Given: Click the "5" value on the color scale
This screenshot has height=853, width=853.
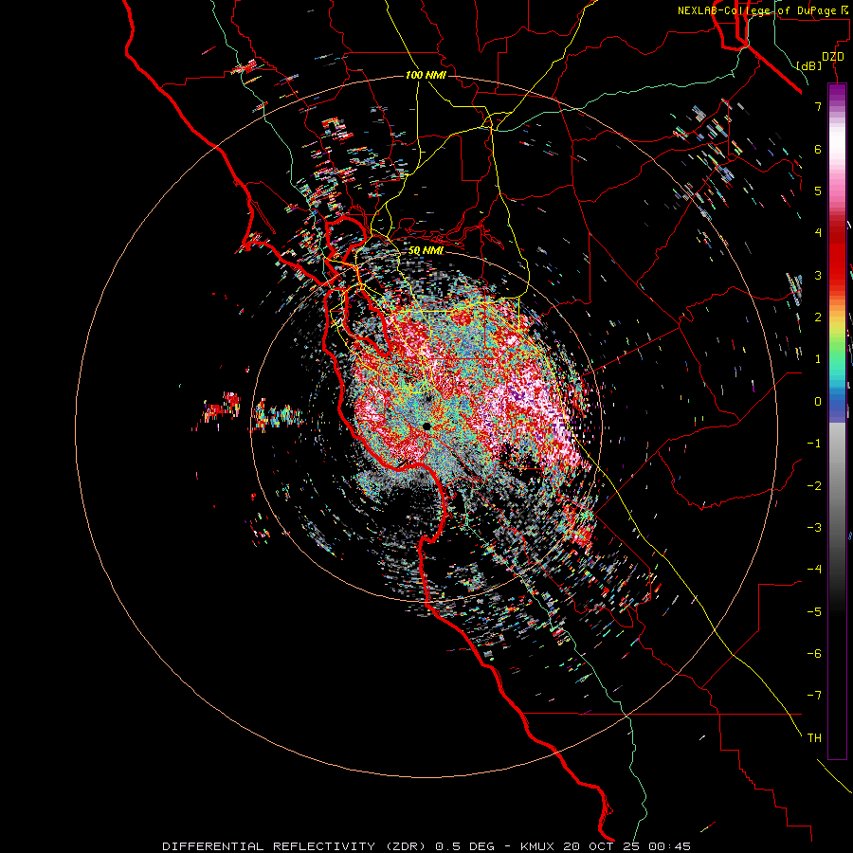Looking at the screenshot, I should click(818, 191).
